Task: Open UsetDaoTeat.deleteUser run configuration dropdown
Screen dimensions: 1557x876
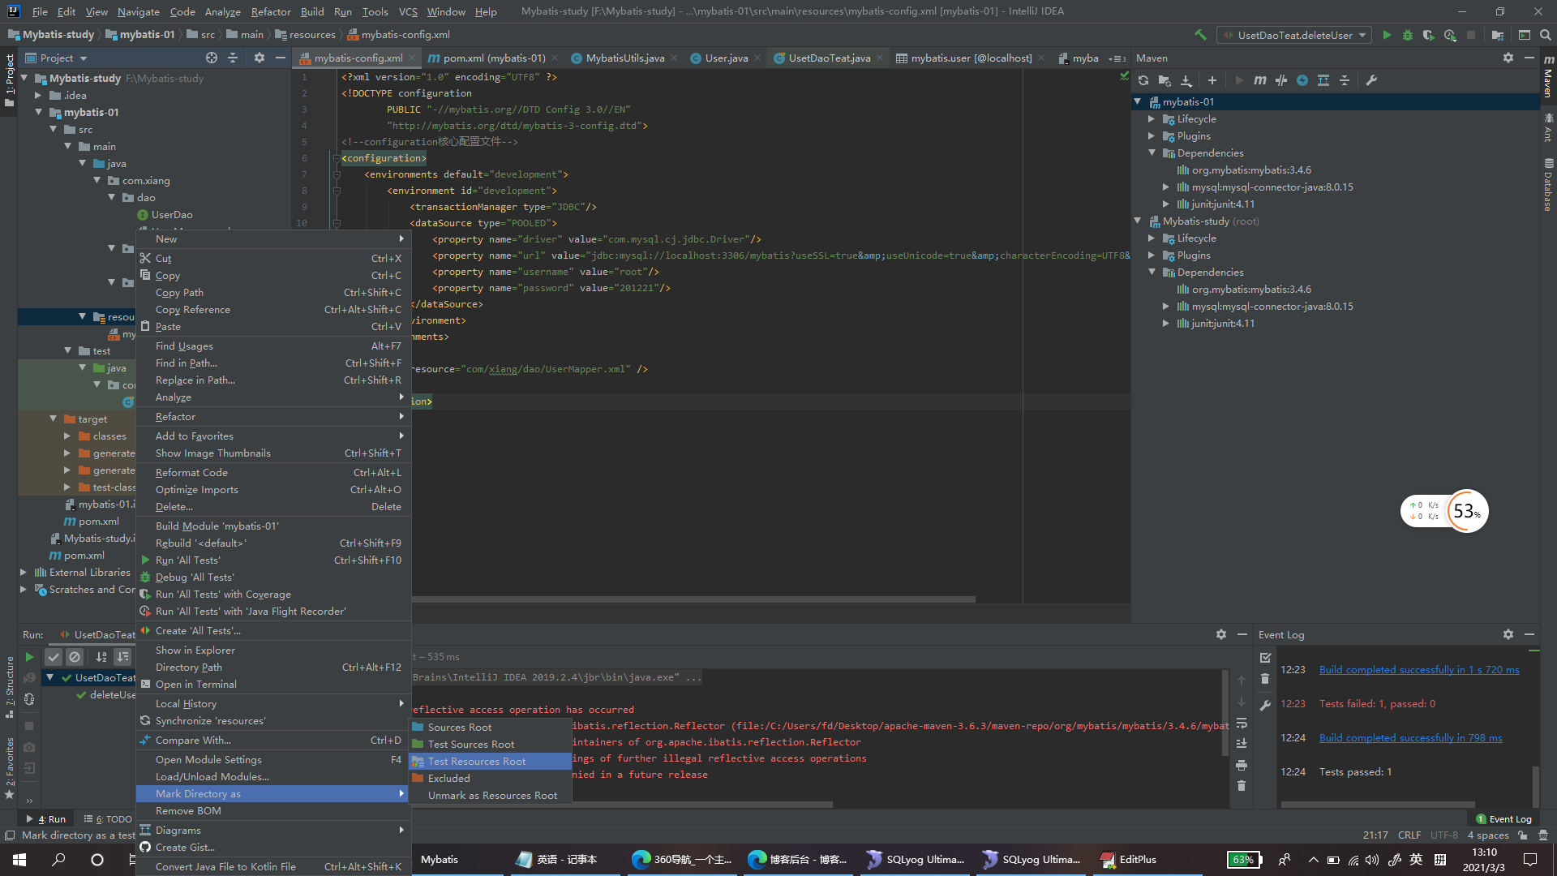Action: click(1295, 35)
